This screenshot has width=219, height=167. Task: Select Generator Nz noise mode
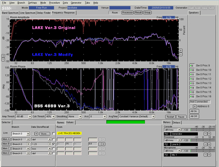click(198, 8)
